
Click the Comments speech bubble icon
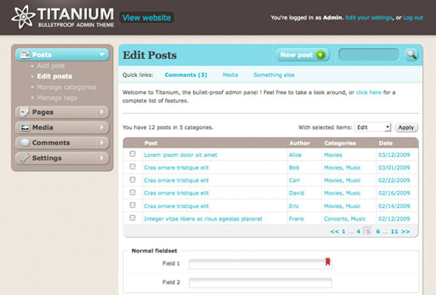point(25,143)
